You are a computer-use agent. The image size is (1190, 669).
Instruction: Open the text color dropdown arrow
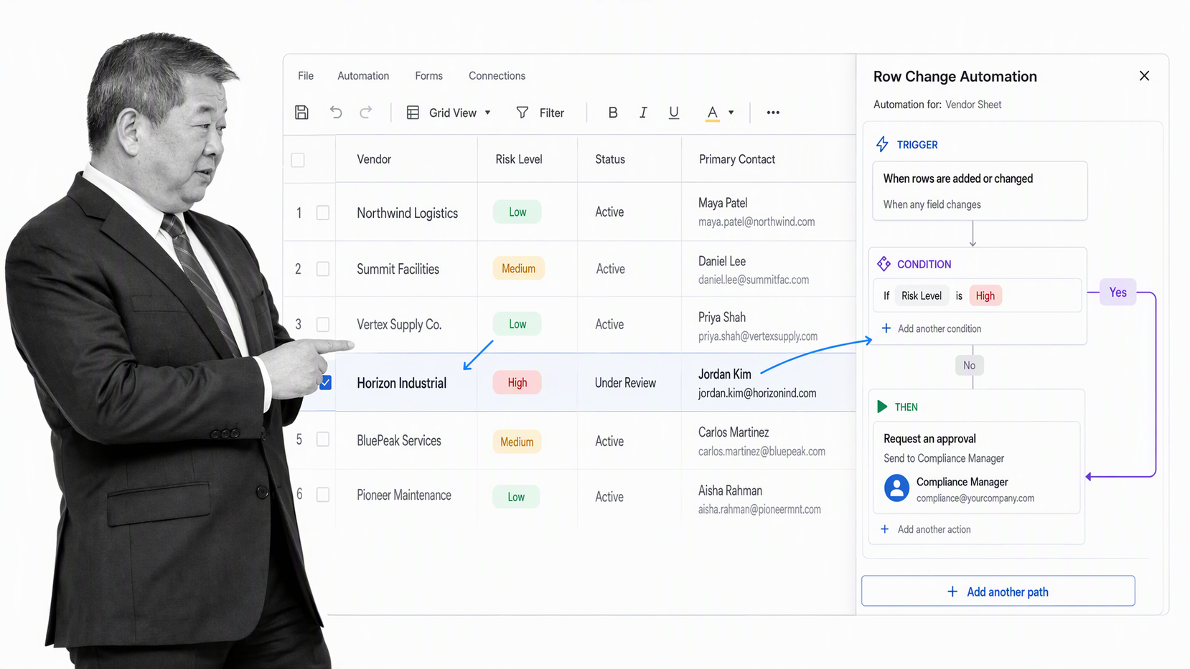731,113
